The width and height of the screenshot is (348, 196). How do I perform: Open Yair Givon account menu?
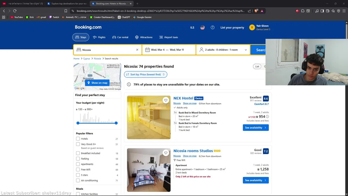[260, 27]
